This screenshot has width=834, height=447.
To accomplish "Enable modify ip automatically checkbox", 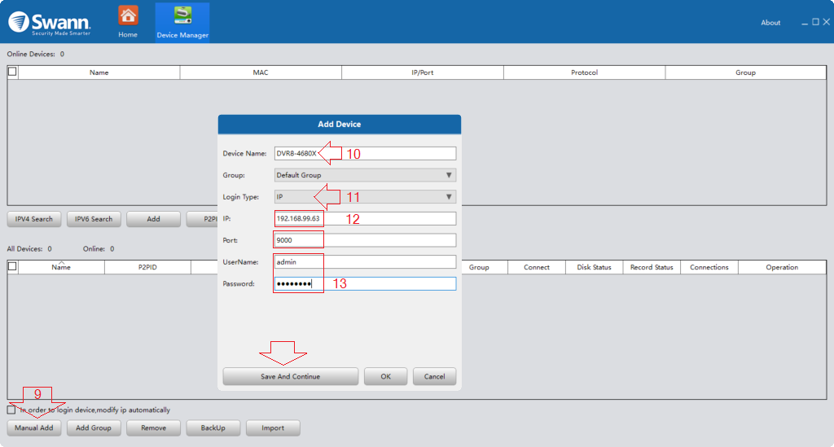I will (x=11, y=410).
